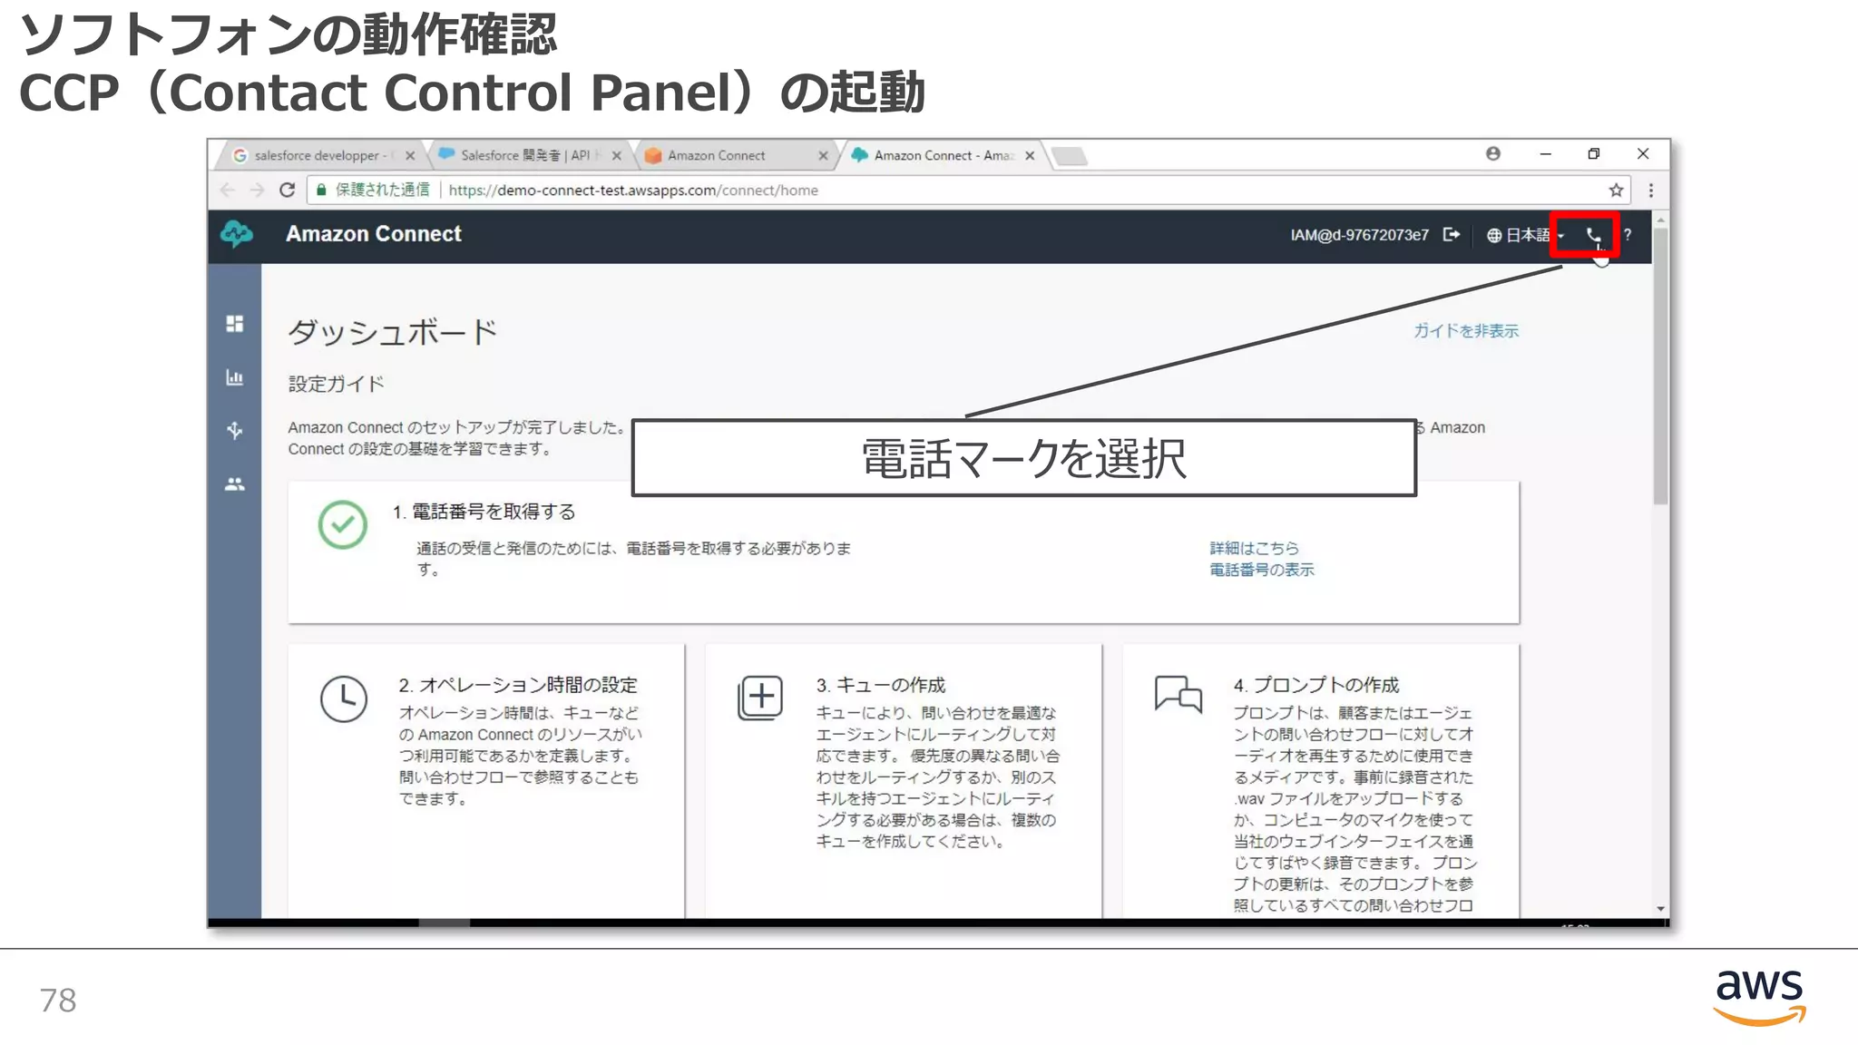Open the dashboard grid icon in sidebar
The width and height of the screenshot is (1858, 1045).
coord(235,324)
